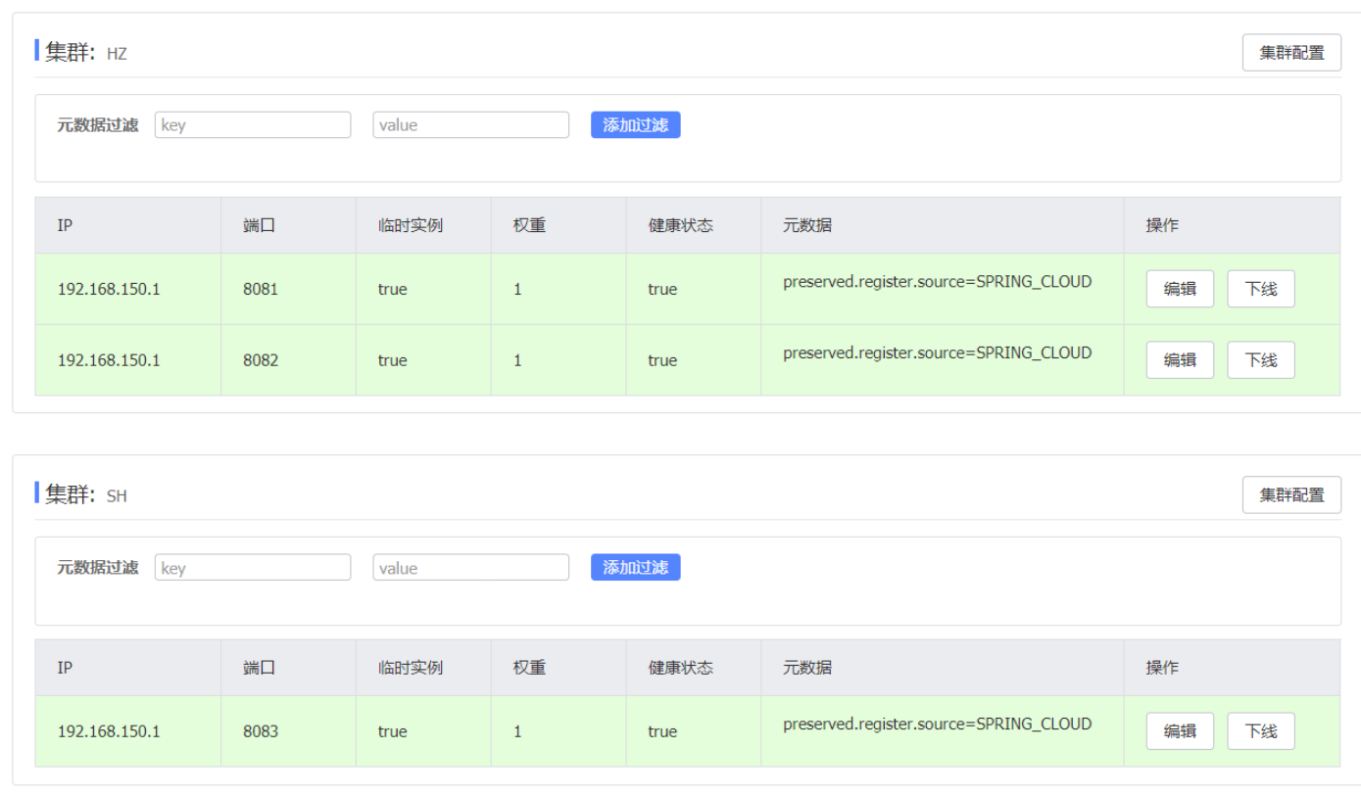This screenshot has width=1361, height=796.
Task: Click 添加过滤 in the HZ cluster
Action: 635,125
